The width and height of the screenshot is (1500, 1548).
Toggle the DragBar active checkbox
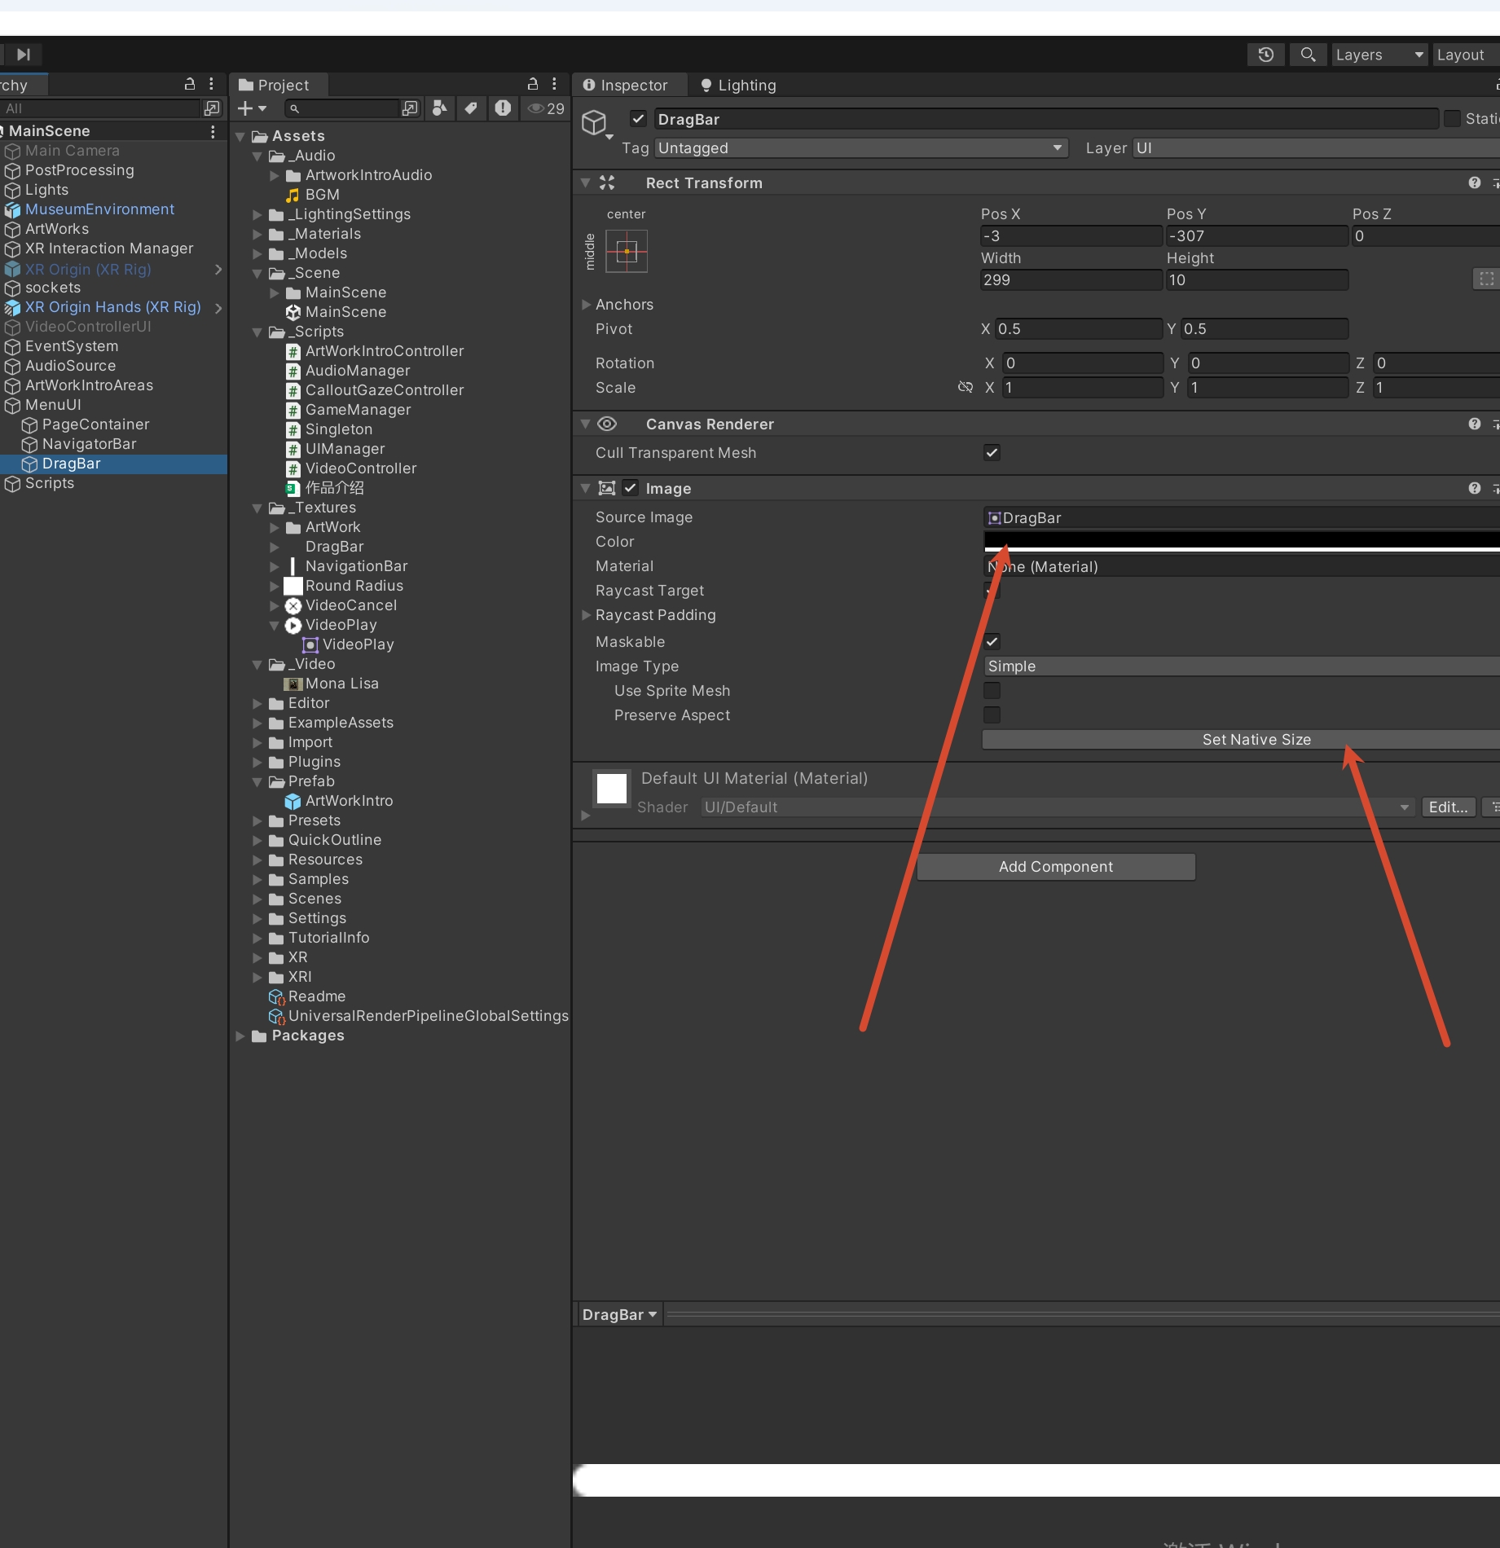click(639, 119)
